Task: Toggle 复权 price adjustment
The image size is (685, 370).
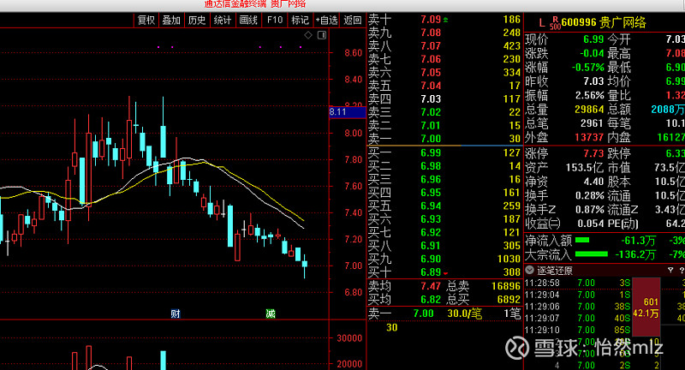Action: pos(146,20)
